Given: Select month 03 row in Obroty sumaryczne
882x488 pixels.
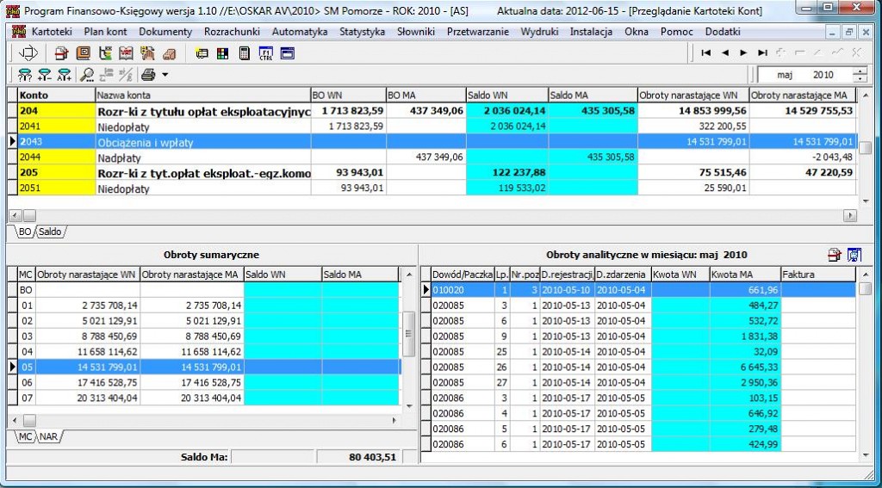Looking at the screenshot, I should pyautogui.click(x=208, y=337).
